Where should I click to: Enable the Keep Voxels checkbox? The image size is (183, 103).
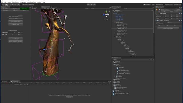(9, 31)
